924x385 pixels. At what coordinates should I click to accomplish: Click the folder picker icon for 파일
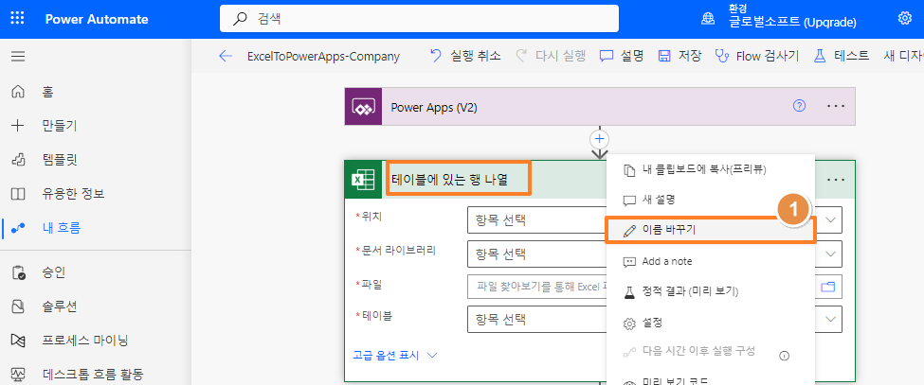click(x=828, y=287)
